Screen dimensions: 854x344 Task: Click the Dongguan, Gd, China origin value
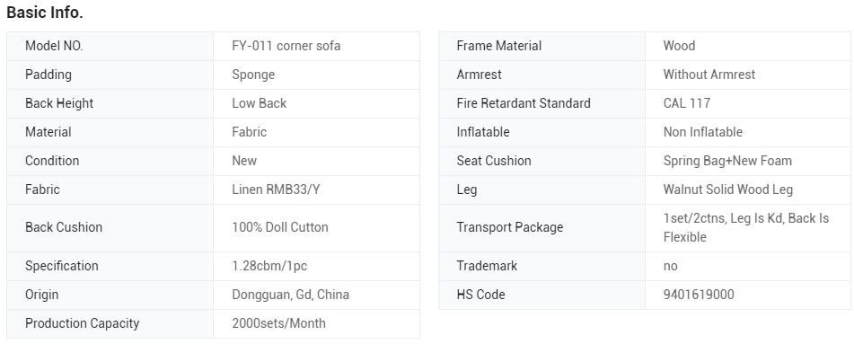[x=290, y=295]
